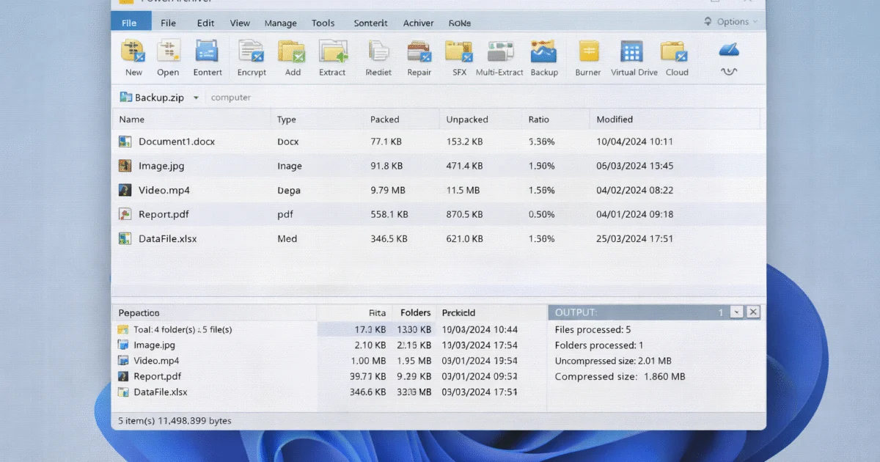This screenshot has height=462, width=880.
Task: Click the Files processed: 5 line
Action: click(x=593, y=330)
